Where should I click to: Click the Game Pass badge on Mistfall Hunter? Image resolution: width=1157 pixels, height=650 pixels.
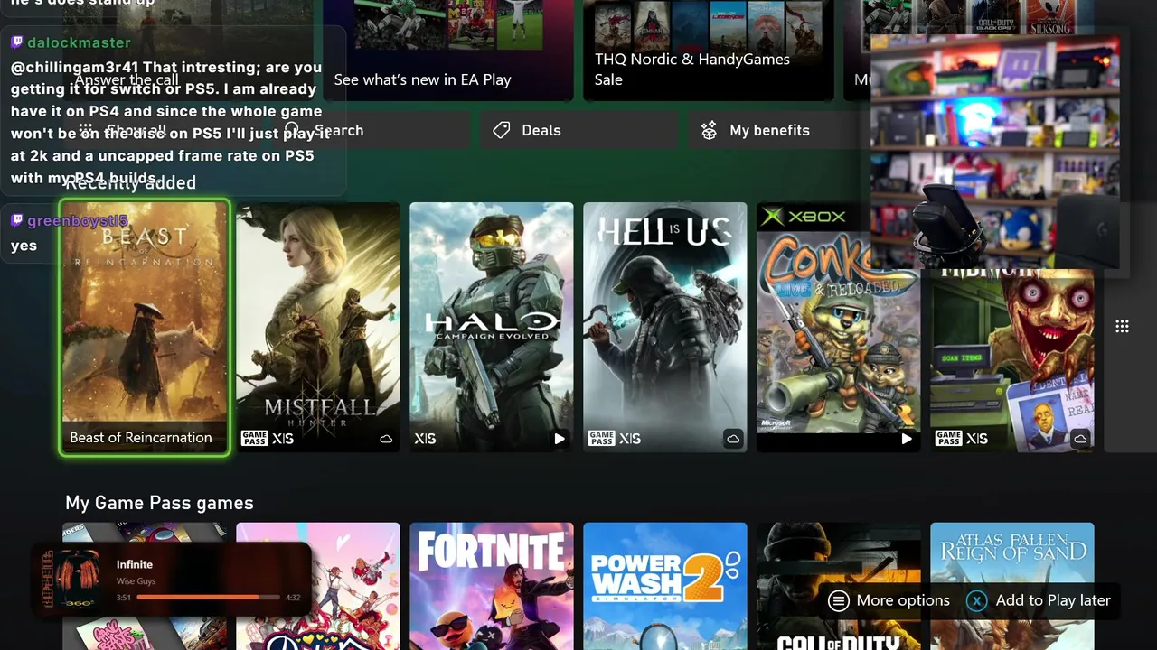point(254,439)
